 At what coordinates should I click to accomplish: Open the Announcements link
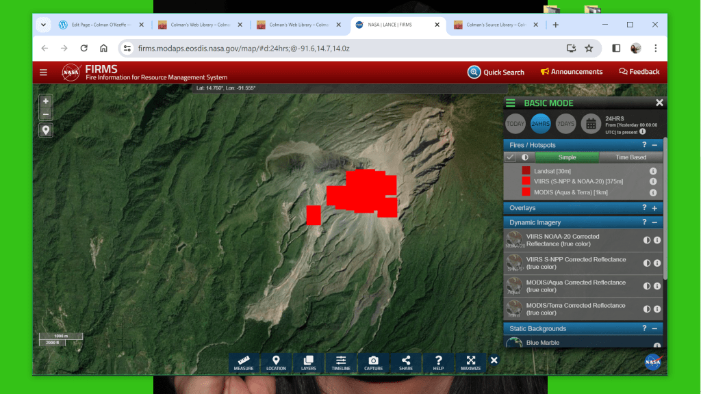coord(572,72)
